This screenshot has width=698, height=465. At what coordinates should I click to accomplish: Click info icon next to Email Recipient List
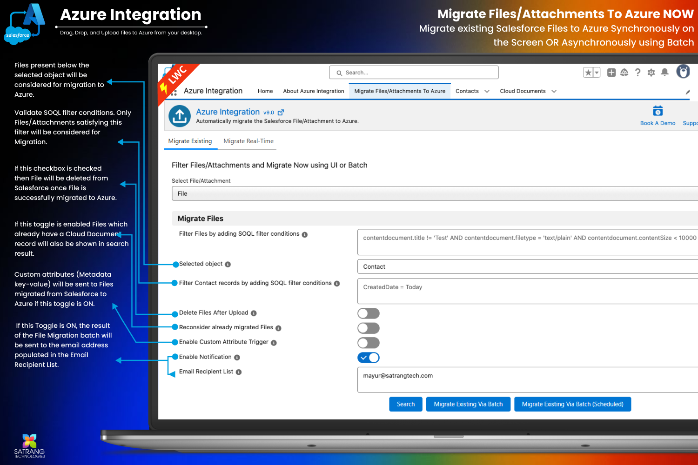pos(239,372)
